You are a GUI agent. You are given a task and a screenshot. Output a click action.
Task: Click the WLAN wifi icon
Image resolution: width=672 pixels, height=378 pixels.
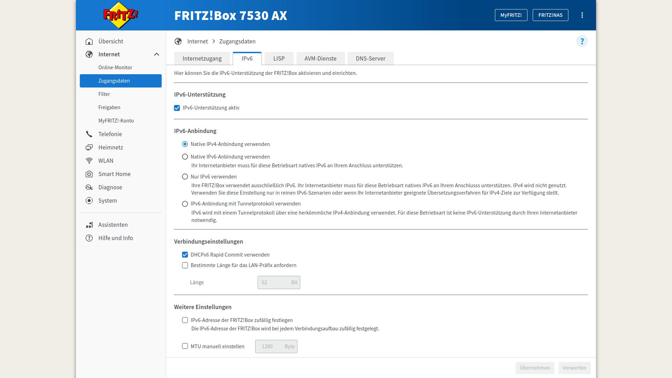tap(89, 161)
